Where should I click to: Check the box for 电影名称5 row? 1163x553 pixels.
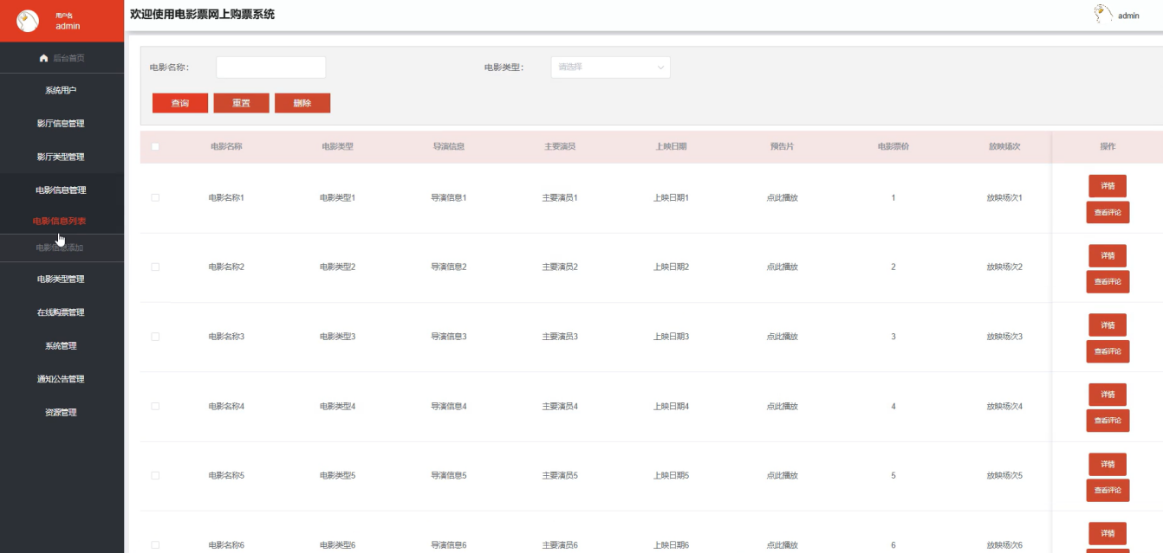point(155,475)
